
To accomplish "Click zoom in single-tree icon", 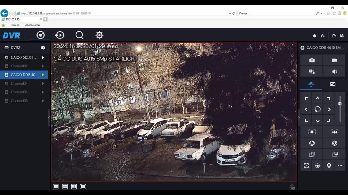I will point(312,132).
